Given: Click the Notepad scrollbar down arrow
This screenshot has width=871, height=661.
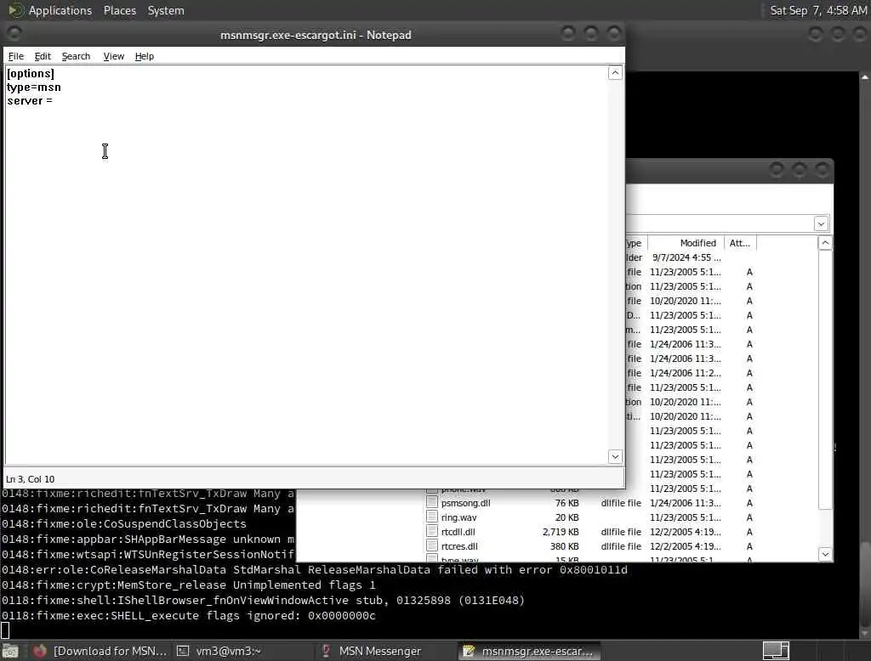Looking at the screenshot, I should click(x=615, y=456).
